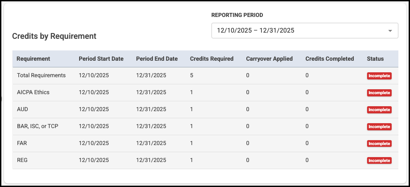This screenshot has width=410, height=187.
Task: Click Incomplete badge for BAR, ISC, or TCP
Action: coord(379,127)
